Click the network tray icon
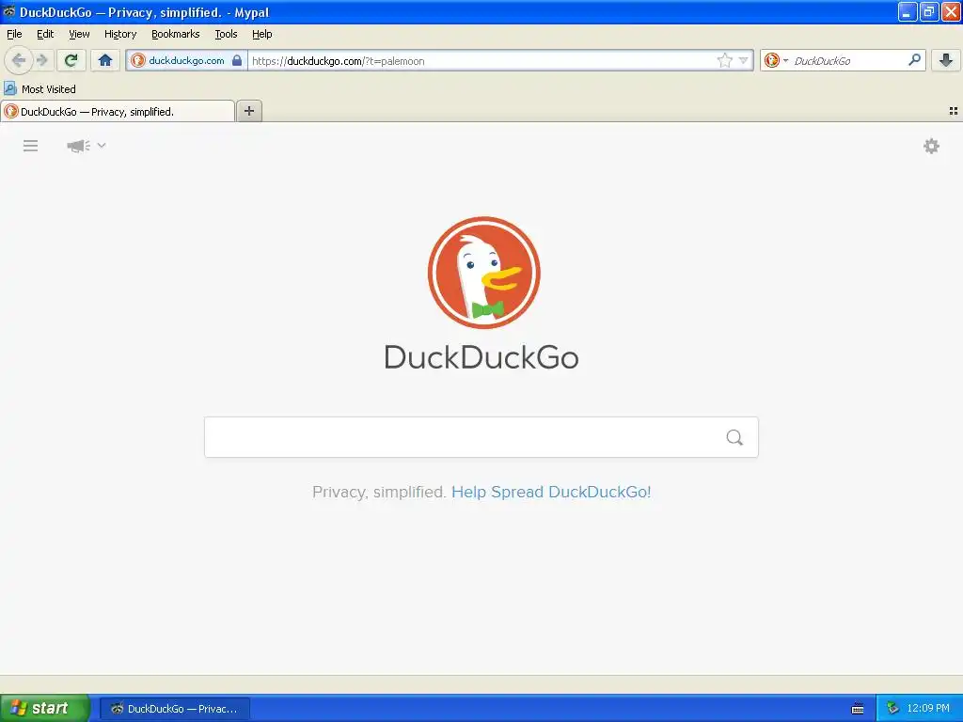Screen dimensions: 963x722 point(893,709)
